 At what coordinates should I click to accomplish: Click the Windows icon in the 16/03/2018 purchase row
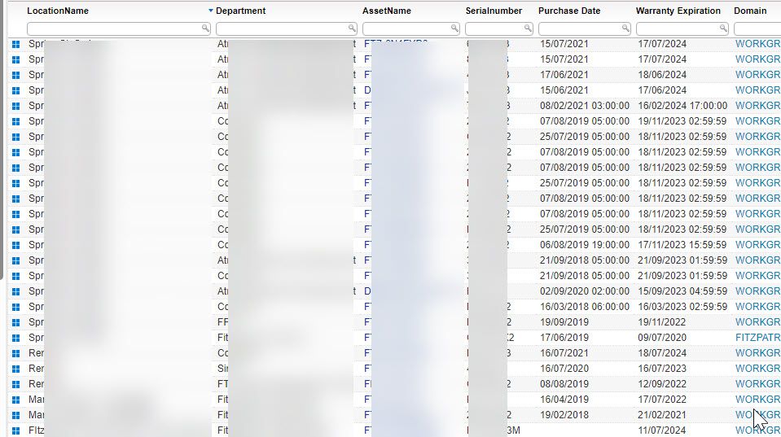[15, 307]
